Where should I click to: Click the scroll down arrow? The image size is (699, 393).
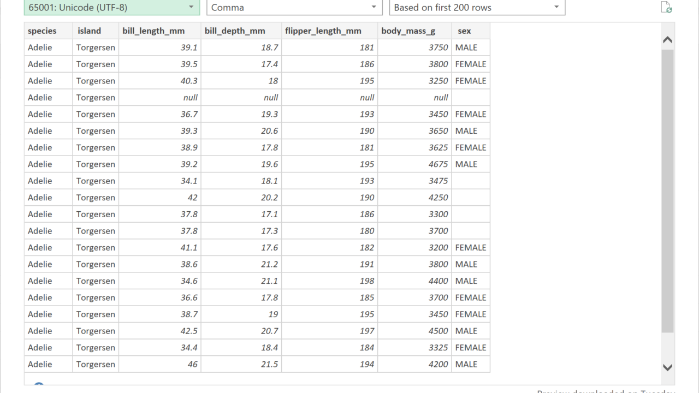pyautogui.click(x=667, y=367)
